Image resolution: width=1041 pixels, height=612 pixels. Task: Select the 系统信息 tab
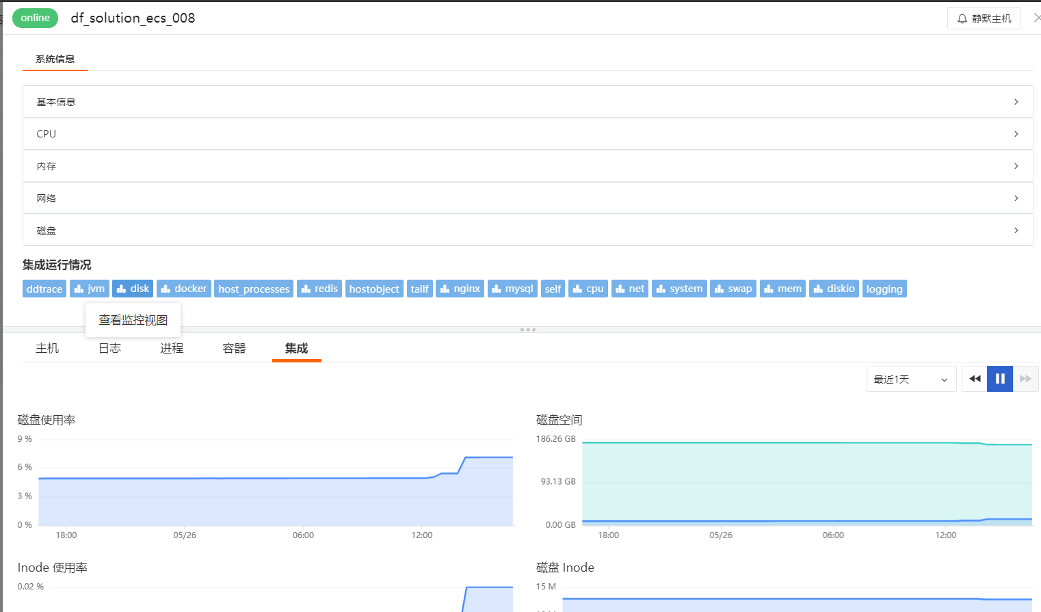tap(55, 59)
